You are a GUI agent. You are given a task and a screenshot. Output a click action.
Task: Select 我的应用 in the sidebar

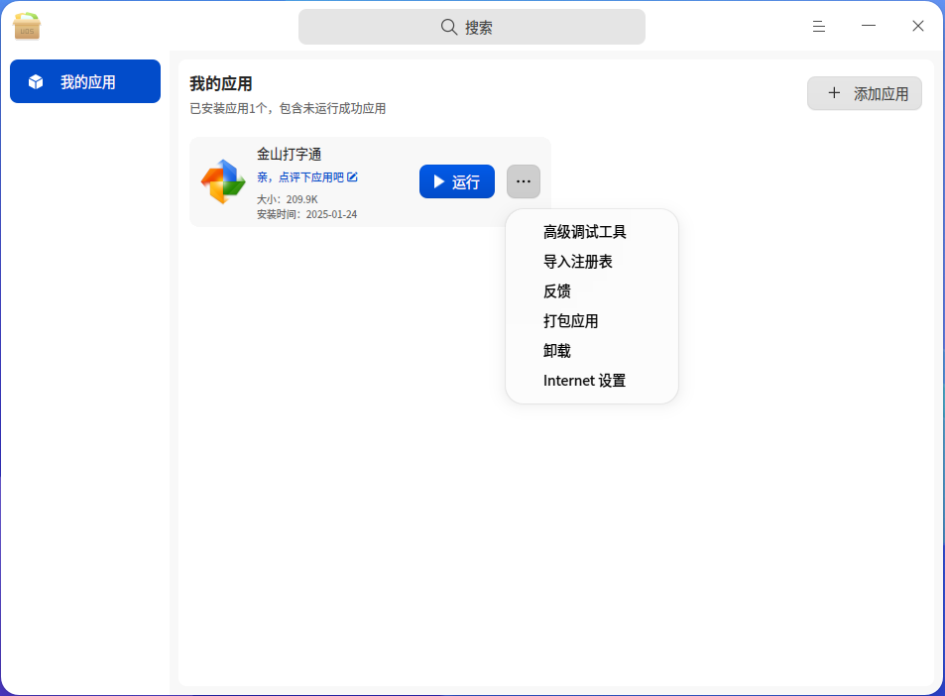click(85, 81)
